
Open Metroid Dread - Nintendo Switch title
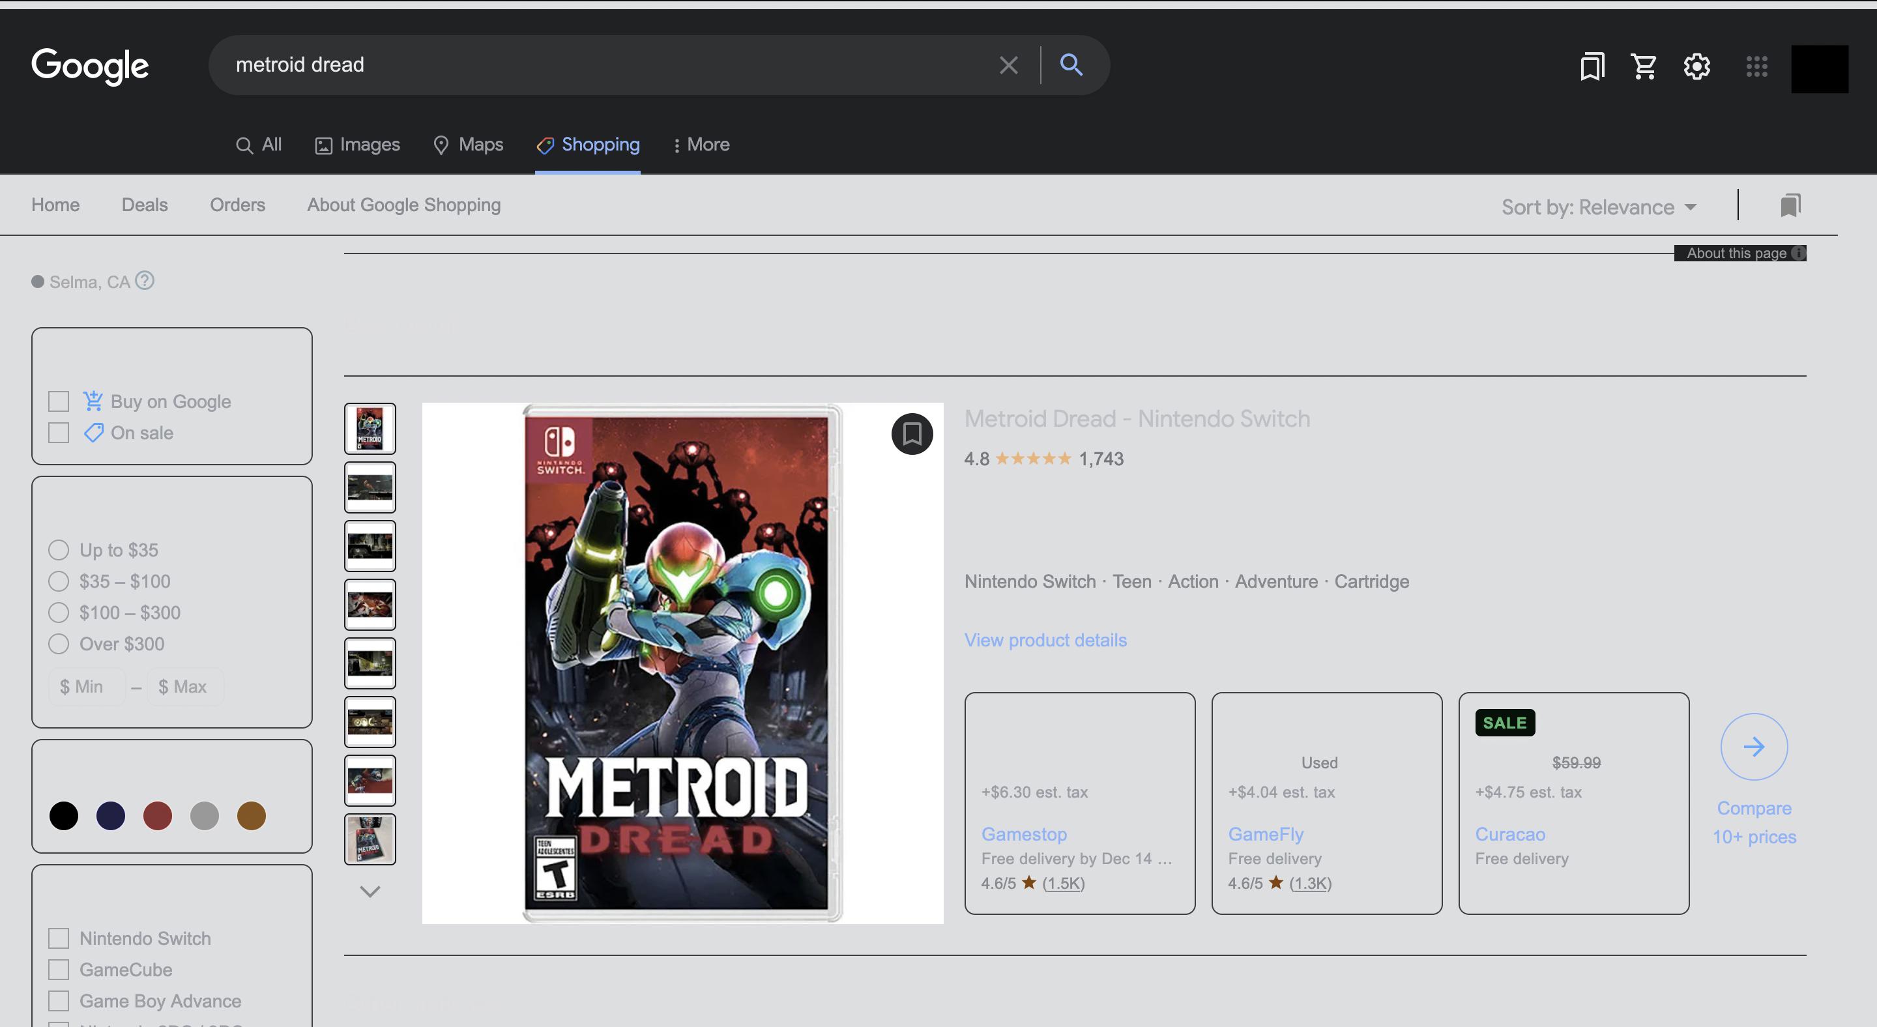(x=1137, y=419)
